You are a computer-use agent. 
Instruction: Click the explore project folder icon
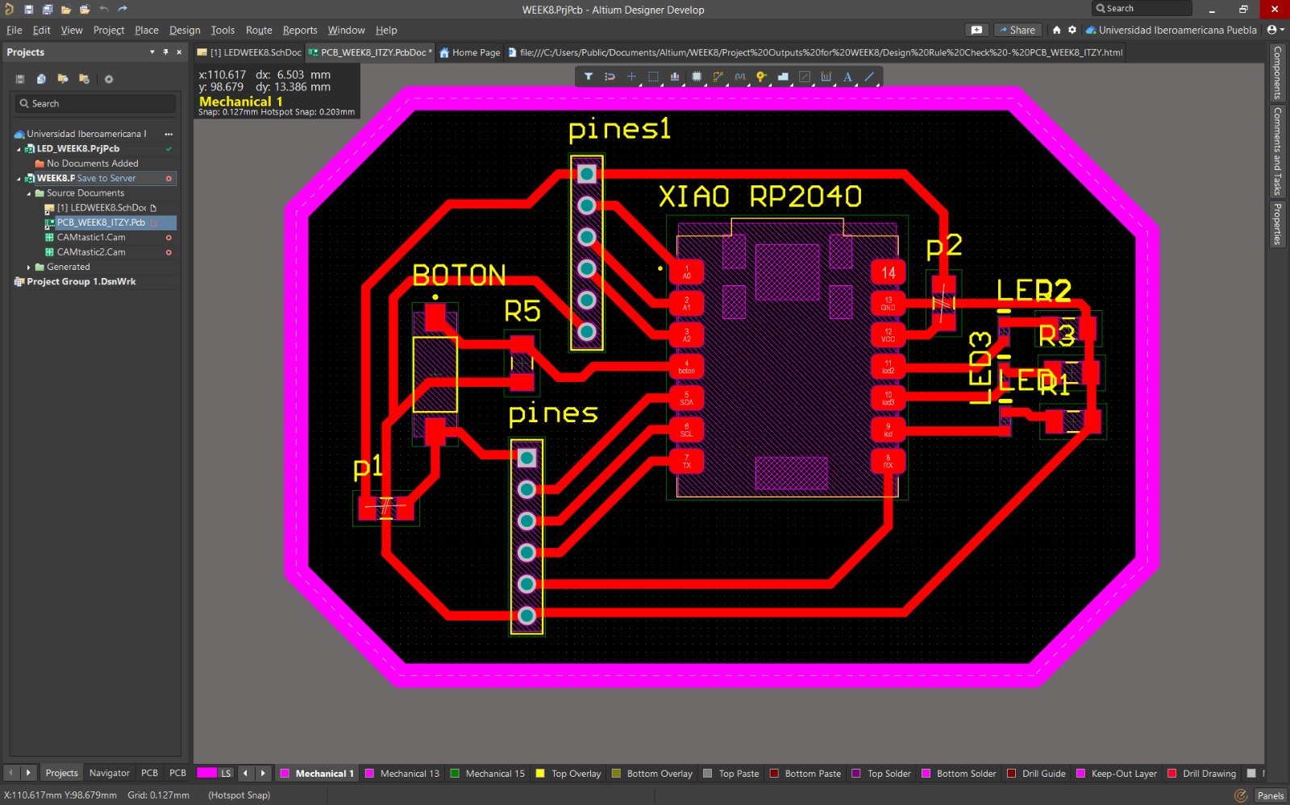point(63,79)
